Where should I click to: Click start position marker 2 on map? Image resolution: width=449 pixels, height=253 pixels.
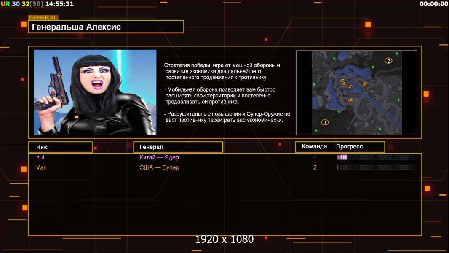(x=388, y=61)
